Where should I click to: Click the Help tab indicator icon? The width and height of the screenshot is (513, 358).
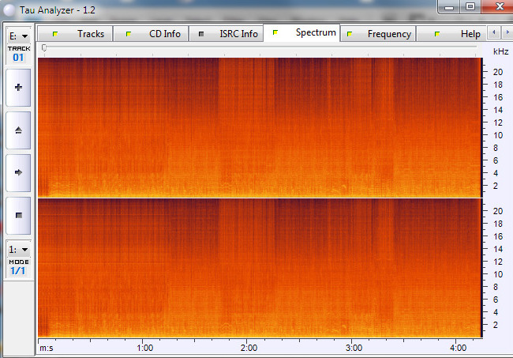click(437, 34)
